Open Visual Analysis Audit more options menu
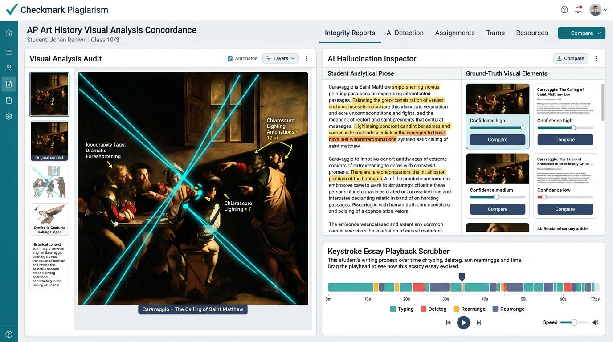The width and height of the screenshot is (613, 342). pyautogui.click(x=306, y=58)
